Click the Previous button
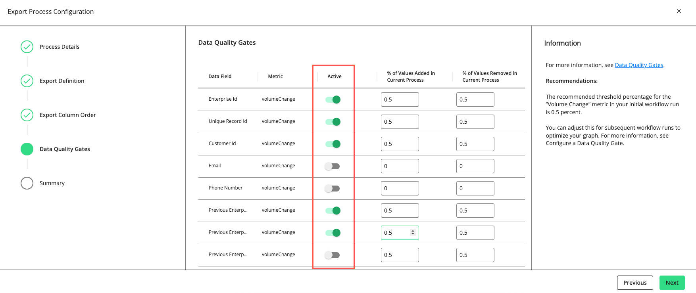696x293 pixels. pyautogui.click(x=635, y=283)
